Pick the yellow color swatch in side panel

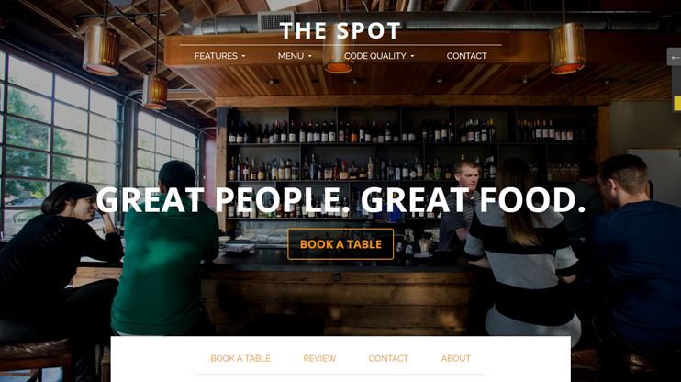point(677,104)
